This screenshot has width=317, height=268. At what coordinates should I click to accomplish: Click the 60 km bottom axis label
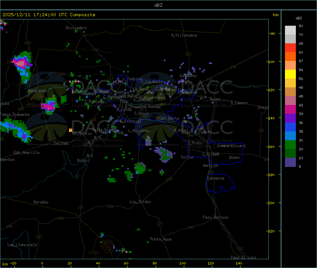(126, 263)
